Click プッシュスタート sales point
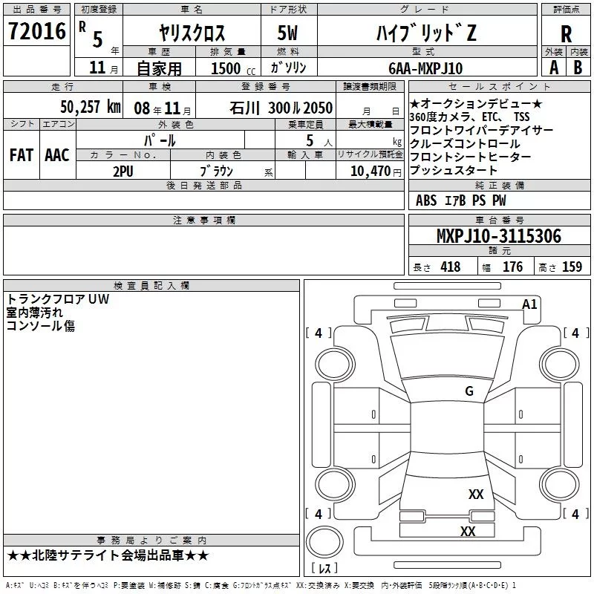The width and height of the screenshot is (594, 594). tap(454, 170)
